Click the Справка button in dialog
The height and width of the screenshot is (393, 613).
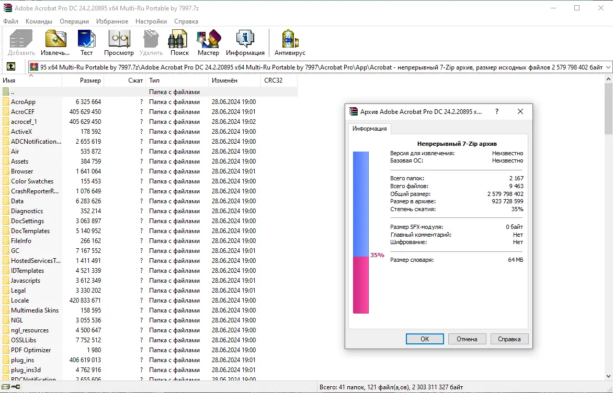click(x=509, y=339)
